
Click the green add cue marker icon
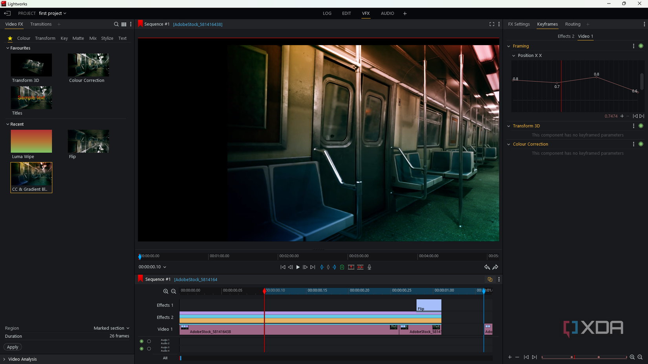tap(342, 267)
